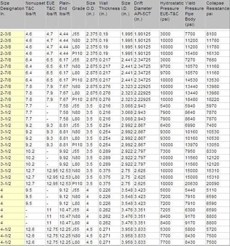
Task: Click the Drift Diameter API-5CT header
Action: tap(143, 11)
